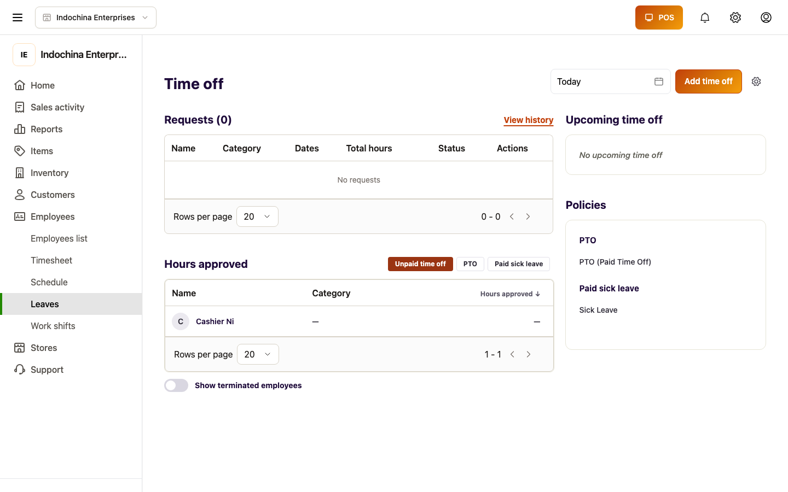Open the user account profile icon

[766, 17]
